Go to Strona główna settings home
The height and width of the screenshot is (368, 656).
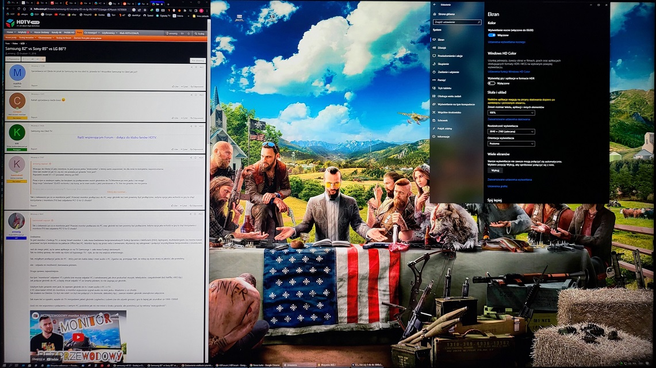[443, 14]
